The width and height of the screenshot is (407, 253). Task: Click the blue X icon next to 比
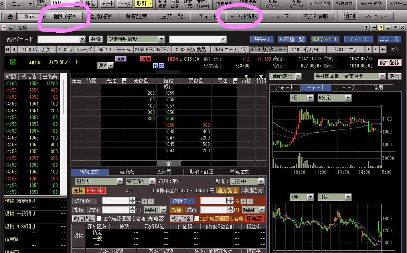click(x=161, y=66)
